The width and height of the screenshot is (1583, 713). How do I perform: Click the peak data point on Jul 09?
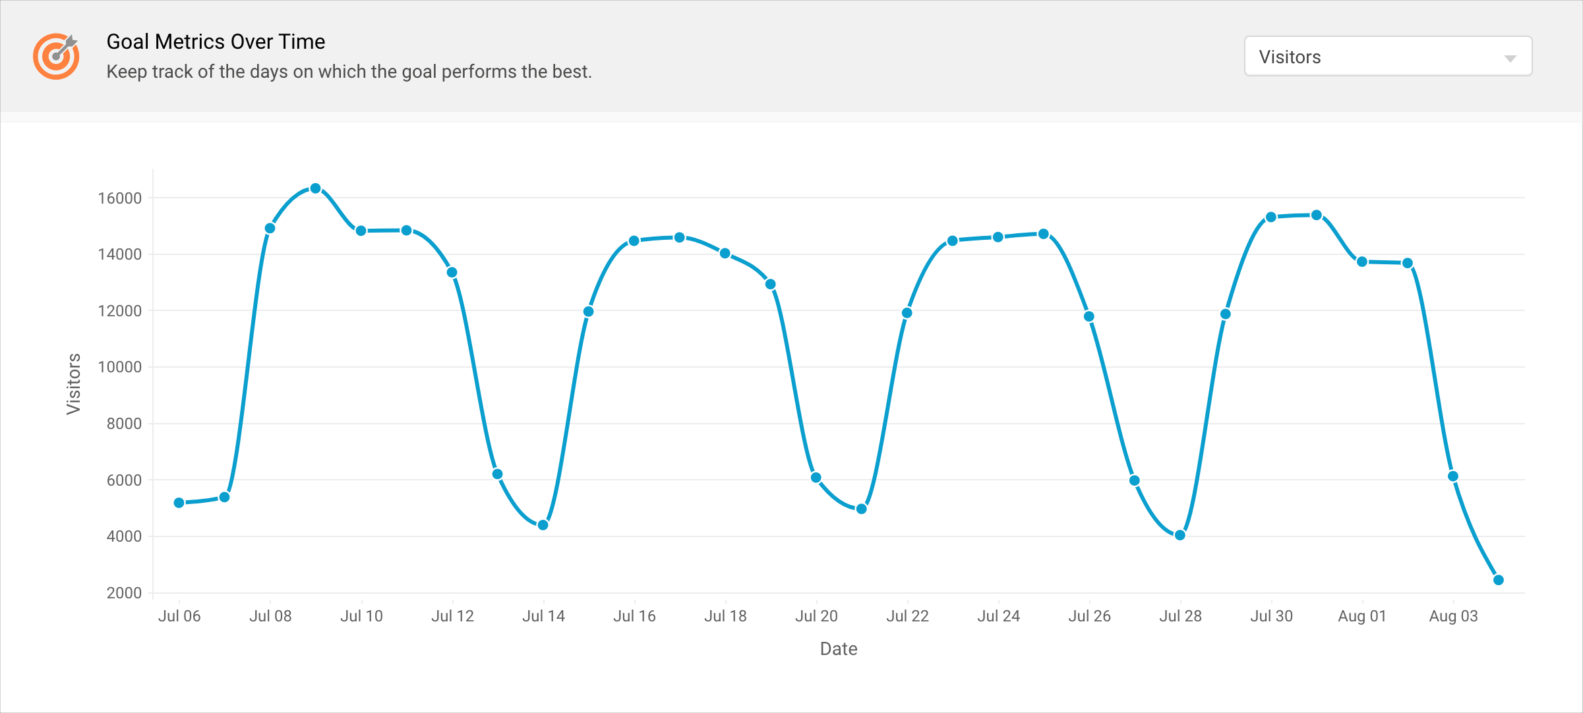pyautogui.click(x=315, y=188)
